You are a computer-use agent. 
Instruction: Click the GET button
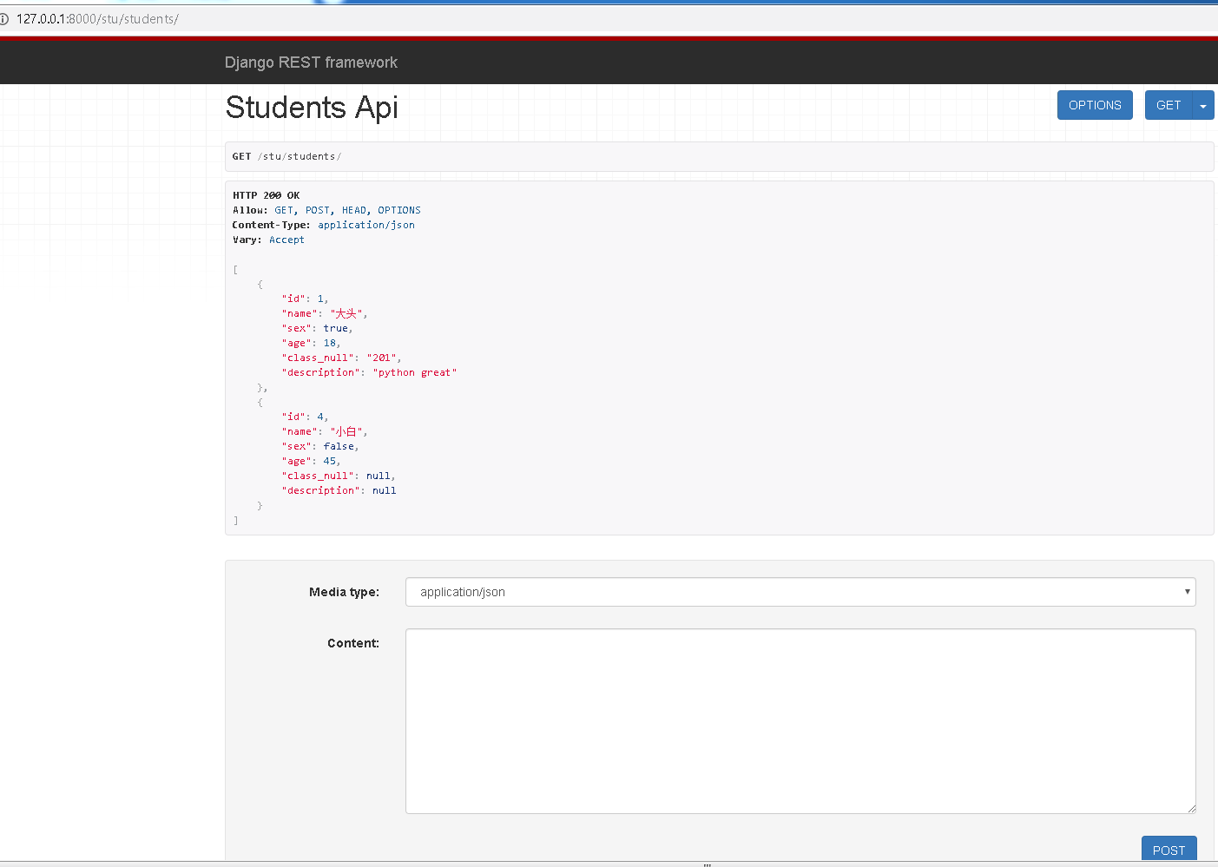(1169, 105)
